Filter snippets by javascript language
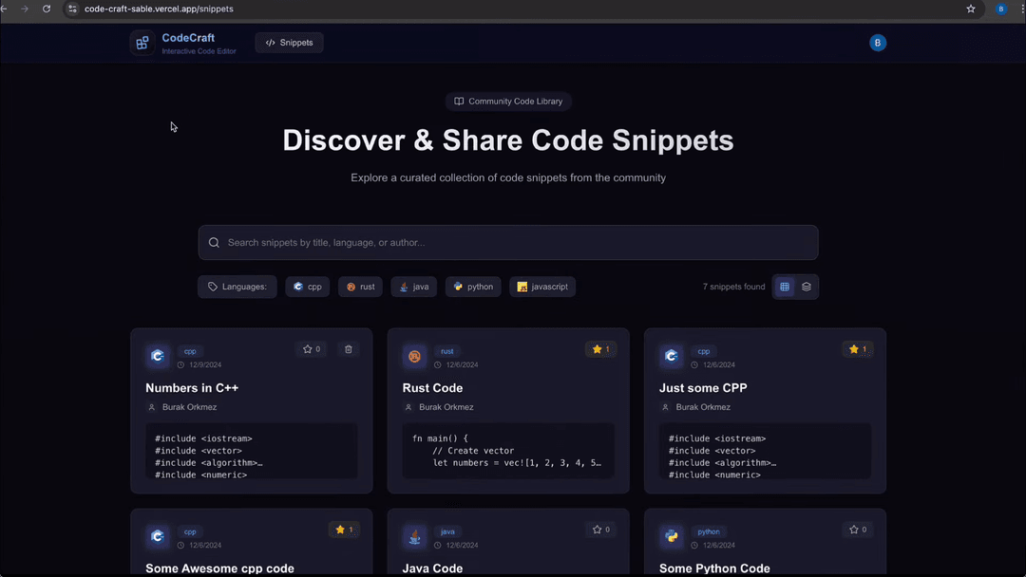Screen dimensions: 1026x577 pyautogui.click(x=542, y=287)
